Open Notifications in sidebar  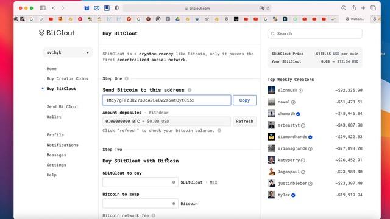click(62, 145)
